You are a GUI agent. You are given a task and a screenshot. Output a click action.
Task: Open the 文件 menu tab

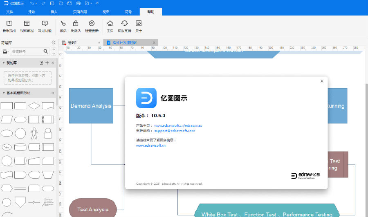click(10, 12)
